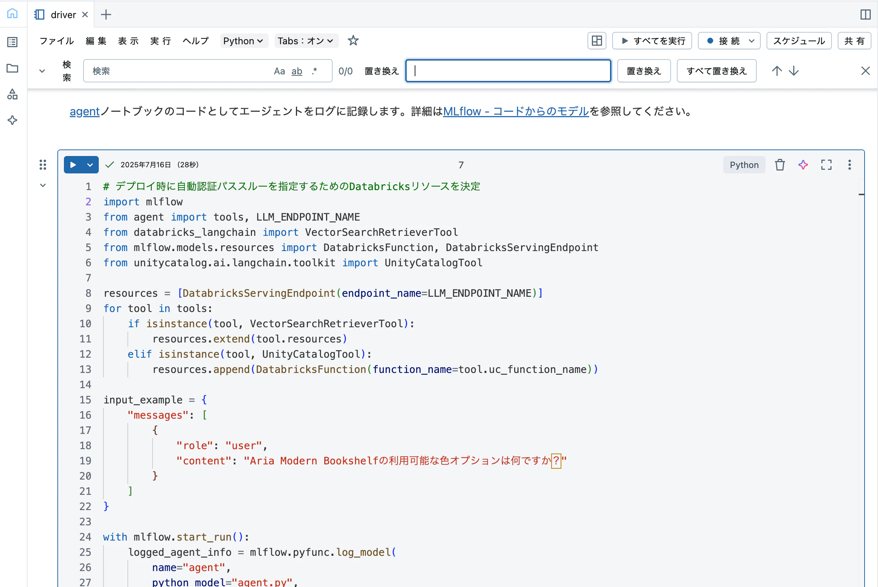Collapse the replace row chevron
878x587 pixels.
tap(42, 71)
